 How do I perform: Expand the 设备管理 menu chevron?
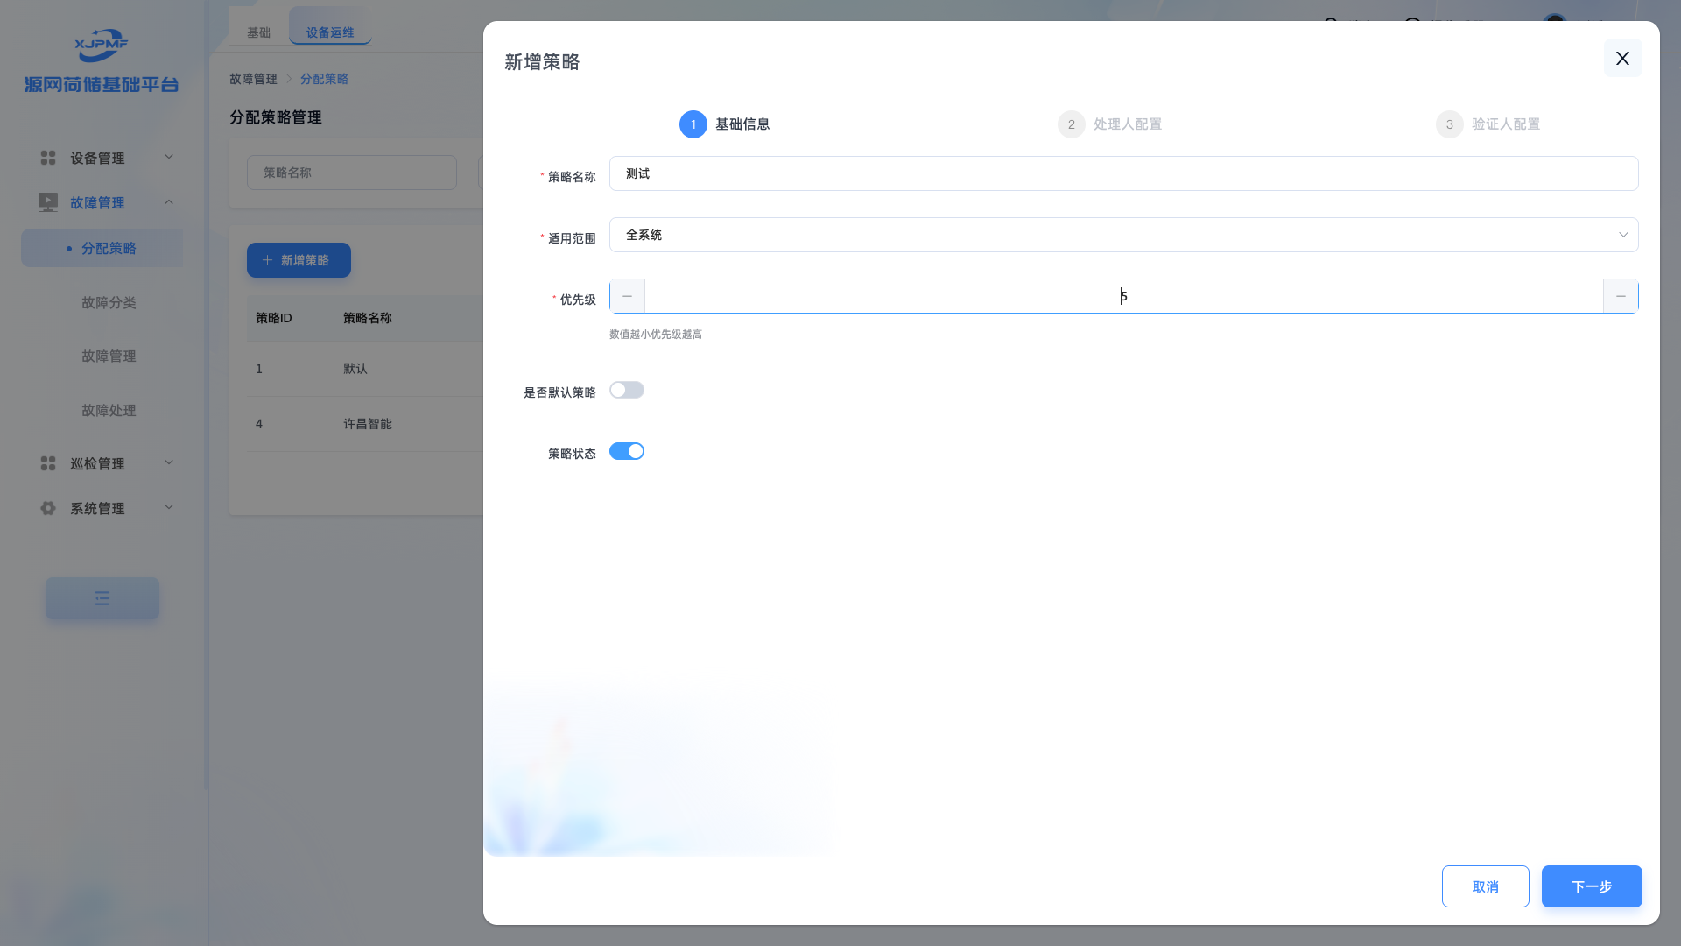(169, 157)
